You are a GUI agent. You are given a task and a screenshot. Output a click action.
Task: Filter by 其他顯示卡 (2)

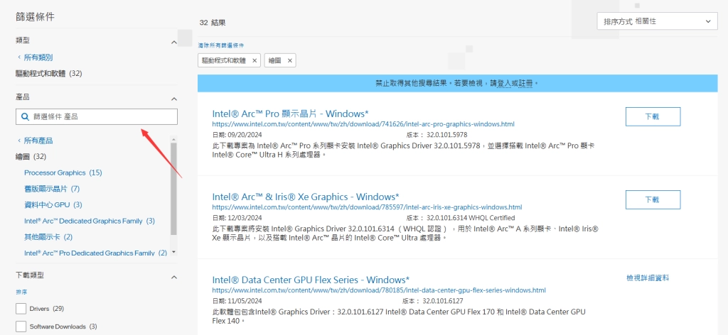[48, 237]
